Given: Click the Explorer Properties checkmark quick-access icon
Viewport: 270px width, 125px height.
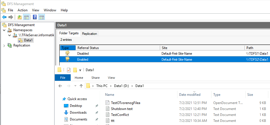Looking at the screenshot, I should [x=69, y=70].
